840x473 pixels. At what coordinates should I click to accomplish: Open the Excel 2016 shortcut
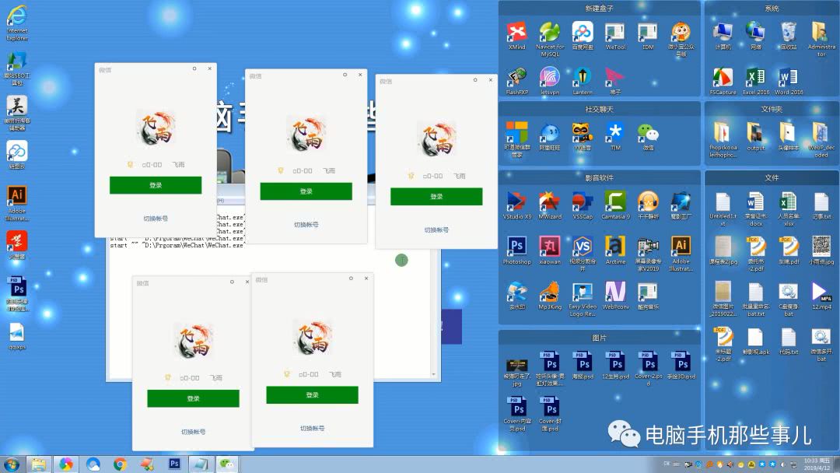click(x=755, y=78)
